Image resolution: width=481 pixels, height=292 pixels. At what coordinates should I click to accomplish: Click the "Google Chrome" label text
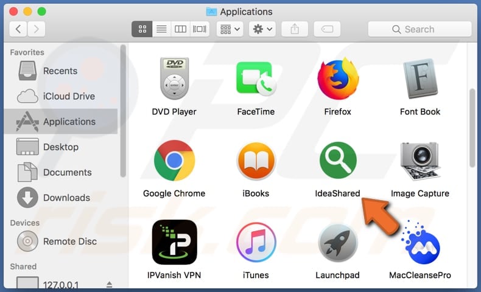click(x=174, y=193)
